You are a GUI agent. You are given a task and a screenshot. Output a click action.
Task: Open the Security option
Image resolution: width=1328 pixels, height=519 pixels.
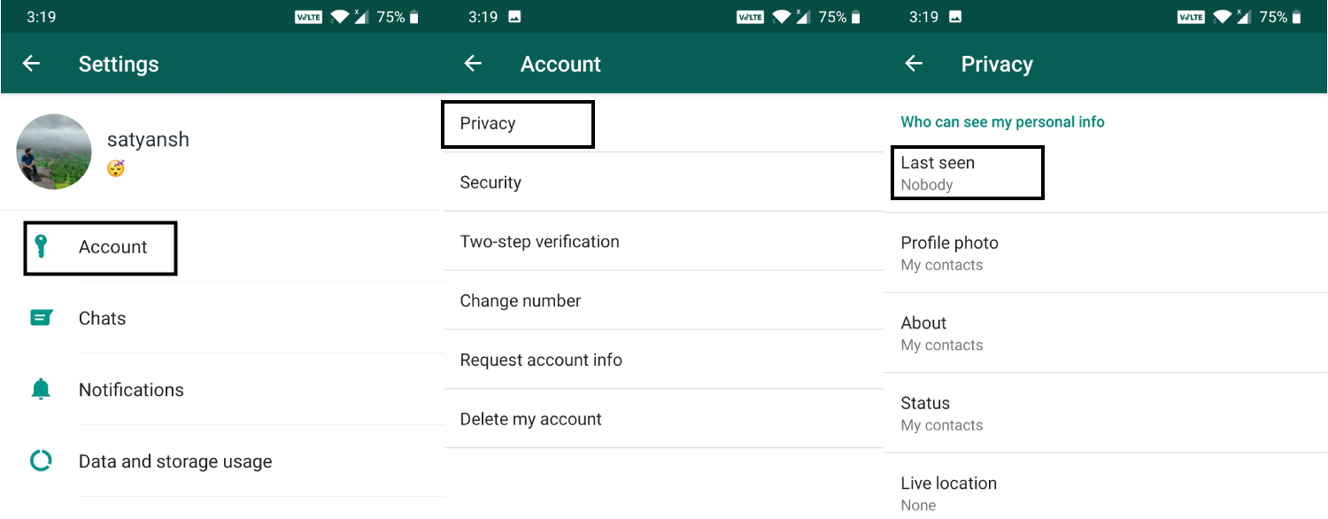pyautogui.click(x=664, y=182)
